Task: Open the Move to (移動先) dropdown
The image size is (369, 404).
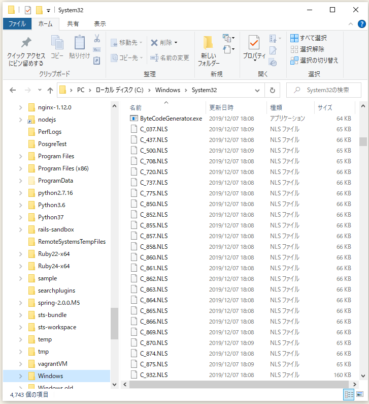Action: pos(126,43)
